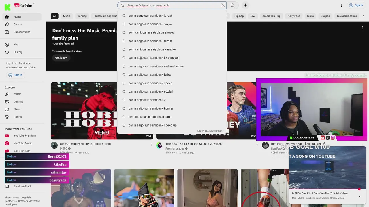This screenshot has height=207, width=369.
Task: Click Report search predictions link
Action: [210, 131]
